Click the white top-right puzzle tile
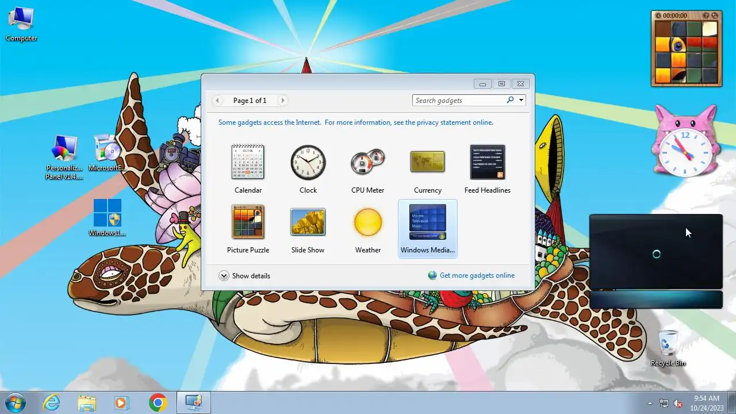 (x=710, y=29)
